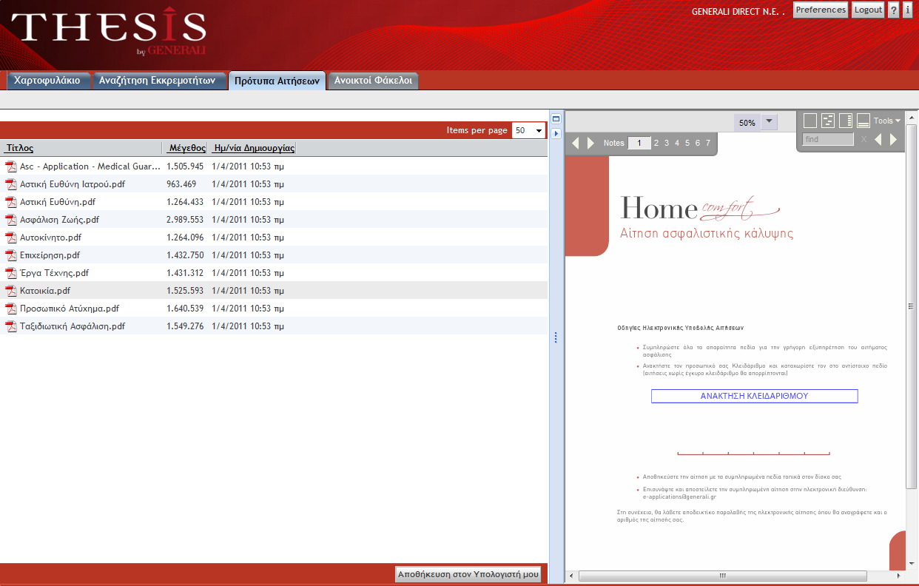Sort by Ημ/νία Δημιουργίας column header
Screen dimensions: 919x586
pyautogui.click(x=253, y=148)
